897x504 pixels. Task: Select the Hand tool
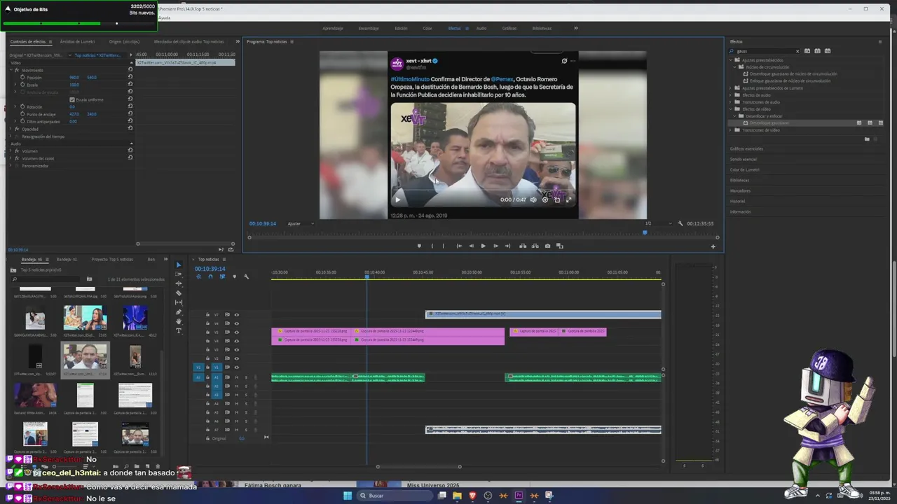click(x=178, y=321)
